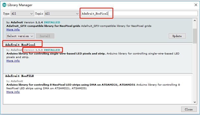The height and width of the screenshot is (115, 200).
Task: Click the vertical scrollbar thumb
Action: (x=195, y=36)
